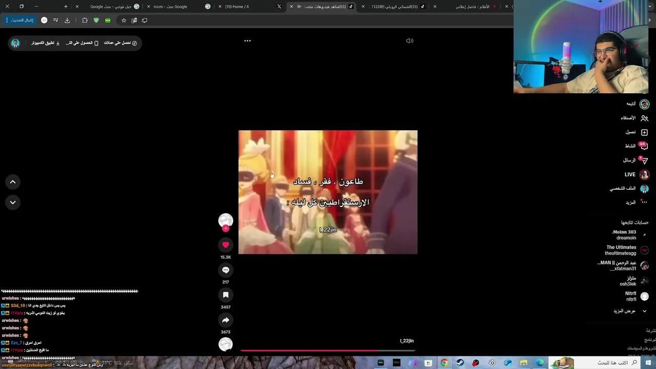Open followed account theultimatesgg
The height and width of the screenshot is (369, 656).
627,250
